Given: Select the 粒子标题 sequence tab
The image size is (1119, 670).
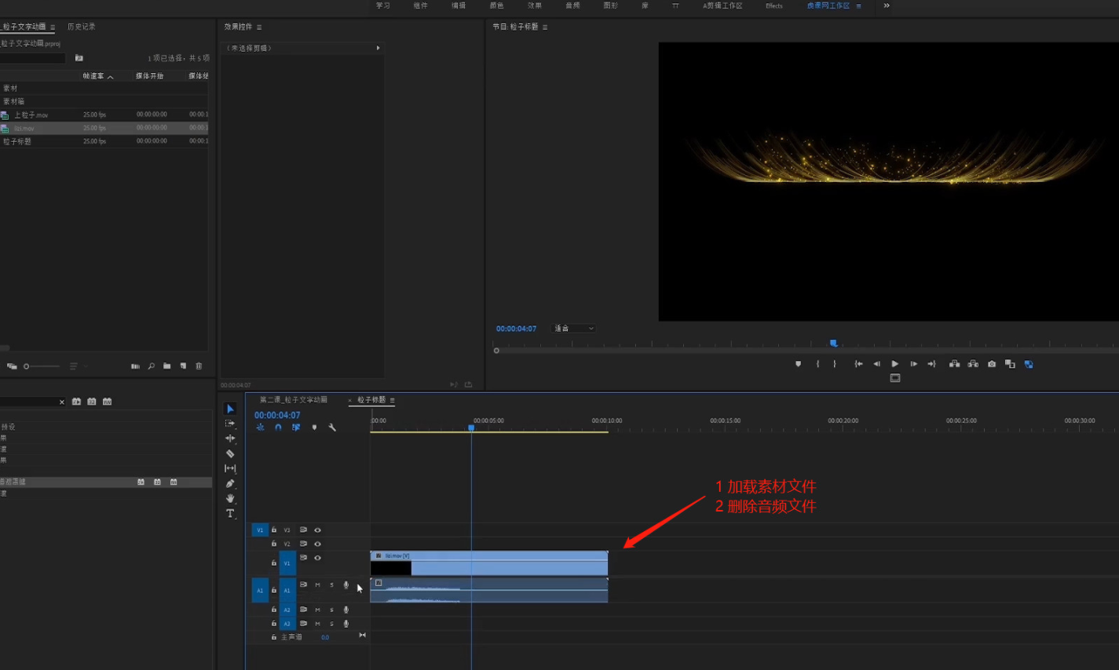Looking at the screenshot, I should 371,400.
